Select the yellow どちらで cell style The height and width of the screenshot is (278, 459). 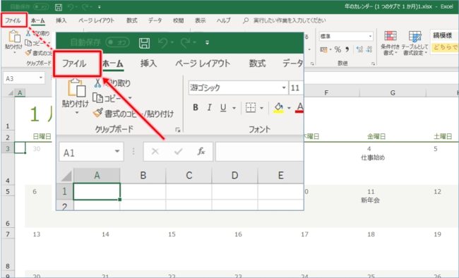(x=445, y=47)
